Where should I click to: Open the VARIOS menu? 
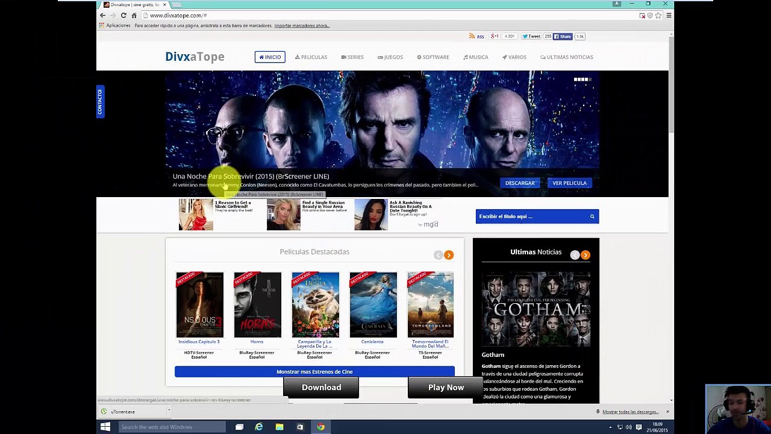coord(514,57)
